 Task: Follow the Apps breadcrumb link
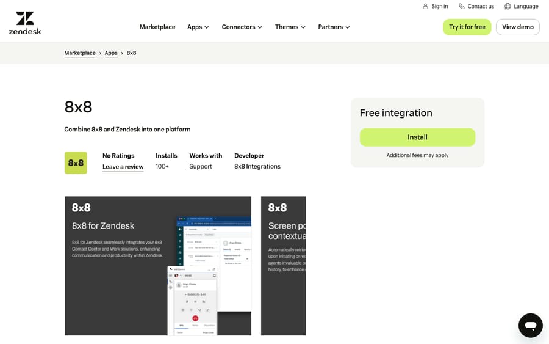point(111,53)
